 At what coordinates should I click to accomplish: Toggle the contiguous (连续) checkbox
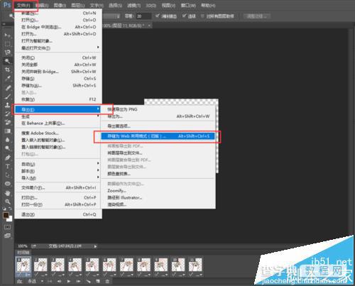click(x=185, y=16)
